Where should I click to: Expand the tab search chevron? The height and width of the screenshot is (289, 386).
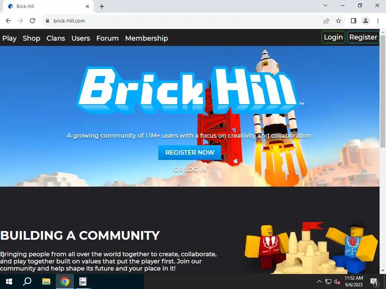pyautogui.click(x=325, y=5)
